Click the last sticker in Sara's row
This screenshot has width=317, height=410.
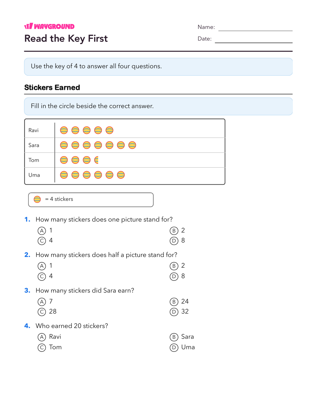click(132, 145)
